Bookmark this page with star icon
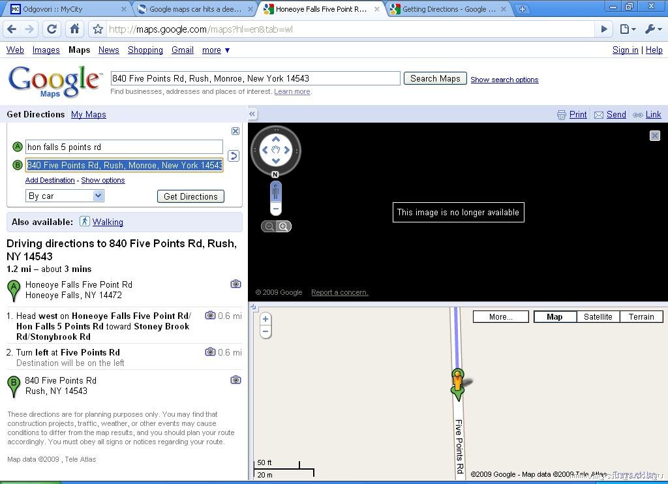Viewport: 668px width, 484px height. (x=98, y=29)
